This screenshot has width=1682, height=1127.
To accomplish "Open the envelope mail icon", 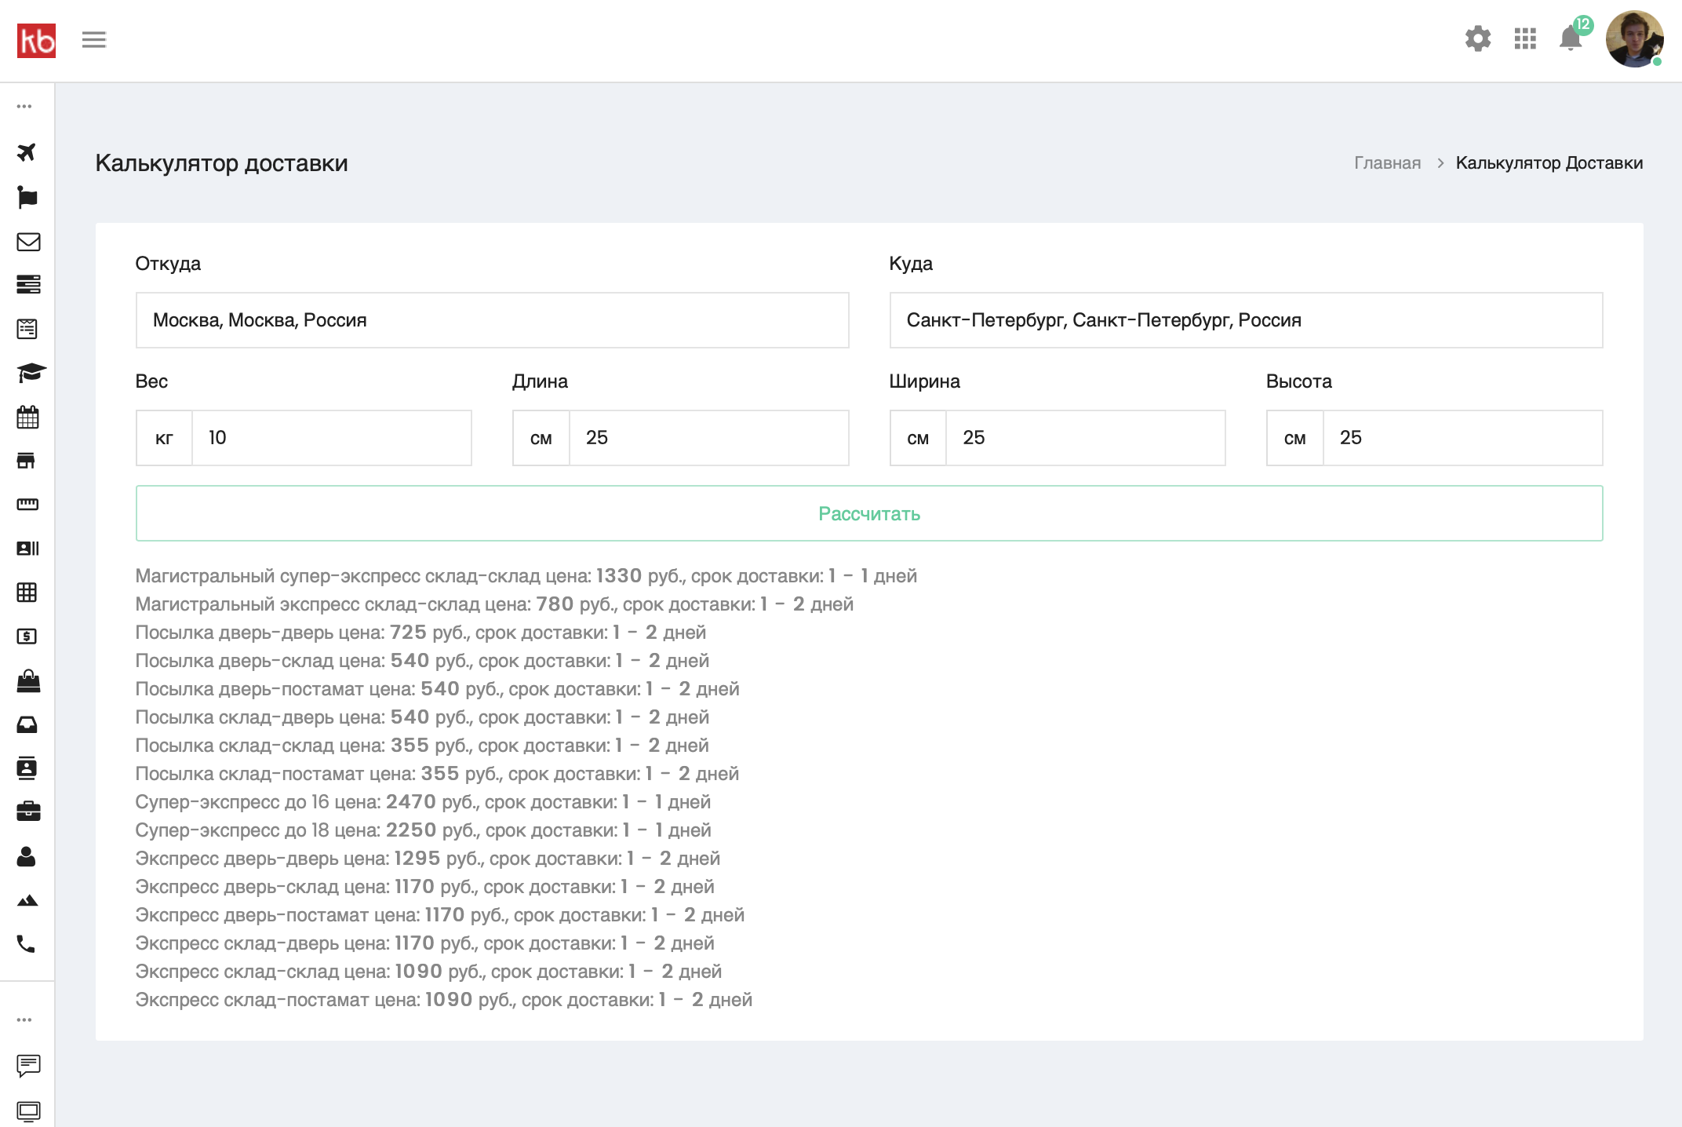I will tap(27, 242).
